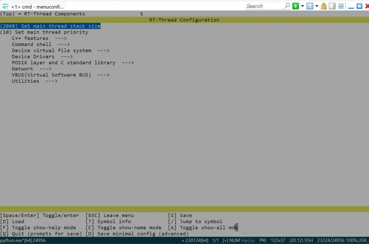Click the 1/1 console count status entry

pyautogui.click(x=215, y=240)
